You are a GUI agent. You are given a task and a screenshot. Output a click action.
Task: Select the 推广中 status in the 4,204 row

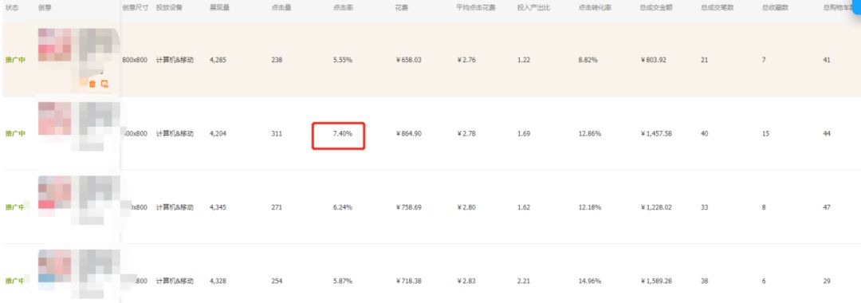[x=15, y=133]
